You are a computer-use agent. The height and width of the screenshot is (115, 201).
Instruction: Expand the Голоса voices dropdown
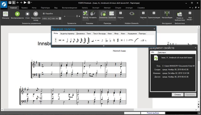click(121, 16)
